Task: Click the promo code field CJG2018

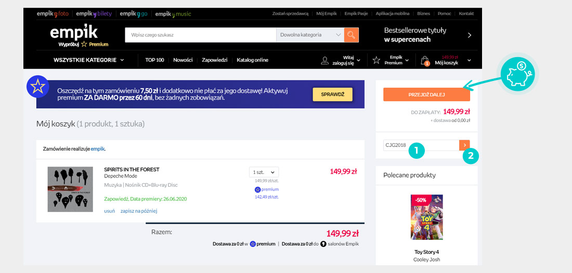Action: (421, 145)
